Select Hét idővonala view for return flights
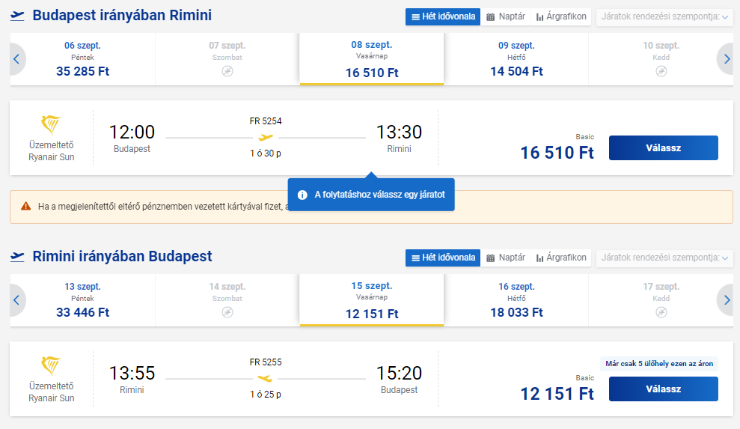 [x=443, y=258]
